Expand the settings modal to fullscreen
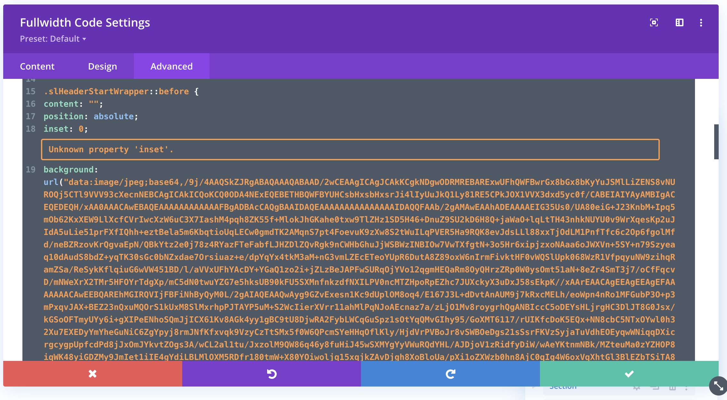This screenshot has height=400, width=727. 654,22
